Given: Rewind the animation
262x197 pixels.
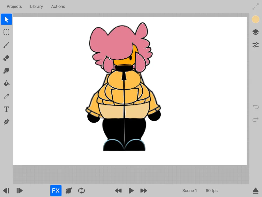Looking at the screenshot, I should (118, 191).
